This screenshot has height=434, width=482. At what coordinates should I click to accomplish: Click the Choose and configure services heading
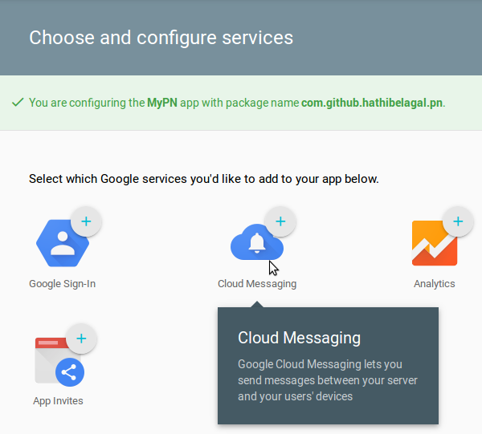coord(161,38)
